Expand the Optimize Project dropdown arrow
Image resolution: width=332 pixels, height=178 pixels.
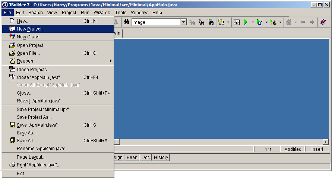coord(266,22)
